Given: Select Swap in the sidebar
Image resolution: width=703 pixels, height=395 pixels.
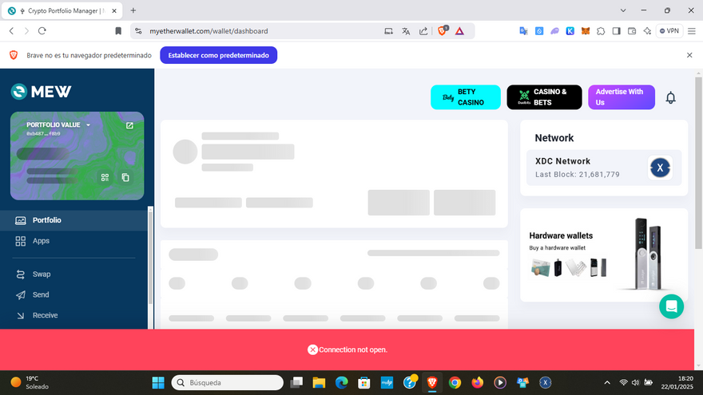Looking at the screenshot, I should pos(42,274).
